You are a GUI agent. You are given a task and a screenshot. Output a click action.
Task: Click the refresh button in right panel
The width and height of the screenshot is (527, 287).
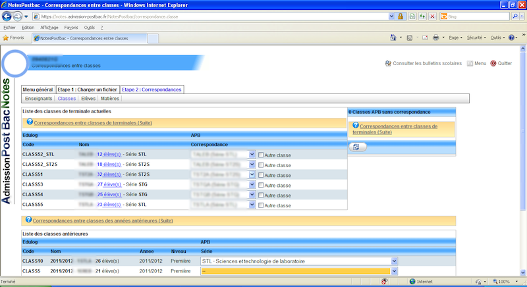356,147
